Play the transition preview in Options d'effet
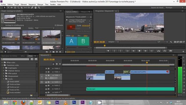Screen dimensions: 186x105 [x=67, y=20]
